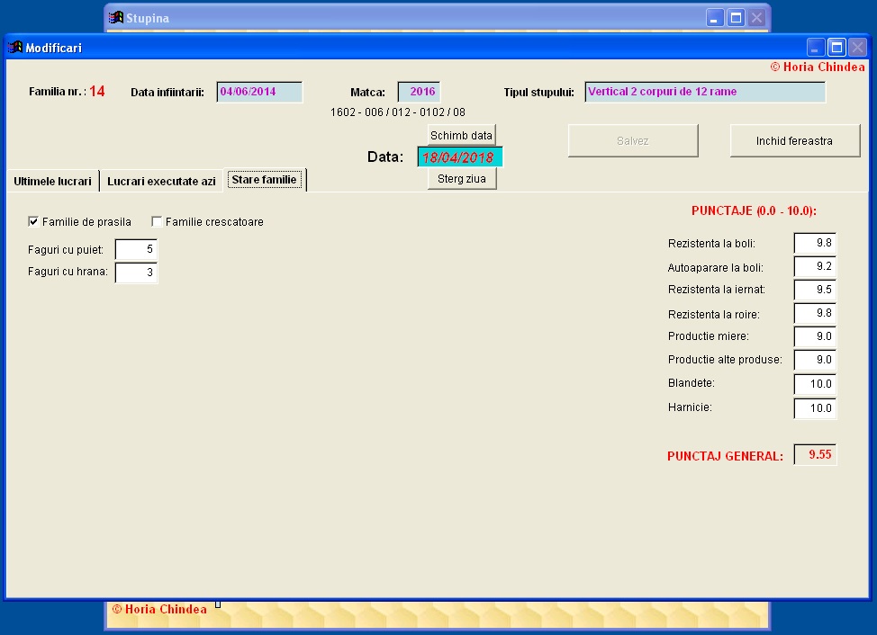877x635 pixels.
Task: Click the Rezistenta la boli score field
Action: 815,243
